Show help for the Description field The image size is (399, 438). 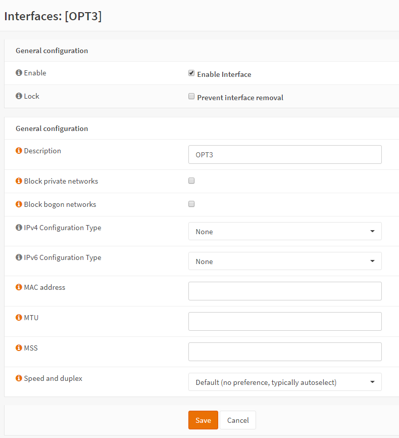19,151
